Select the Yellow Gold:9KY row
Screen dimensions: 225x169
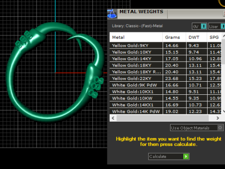[x=165, y=46]
